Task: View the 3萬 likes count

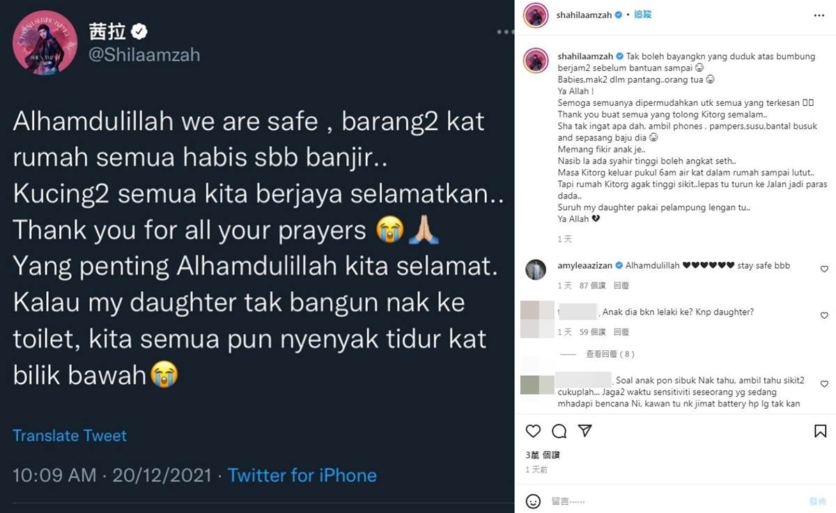Action: [543, 455]
